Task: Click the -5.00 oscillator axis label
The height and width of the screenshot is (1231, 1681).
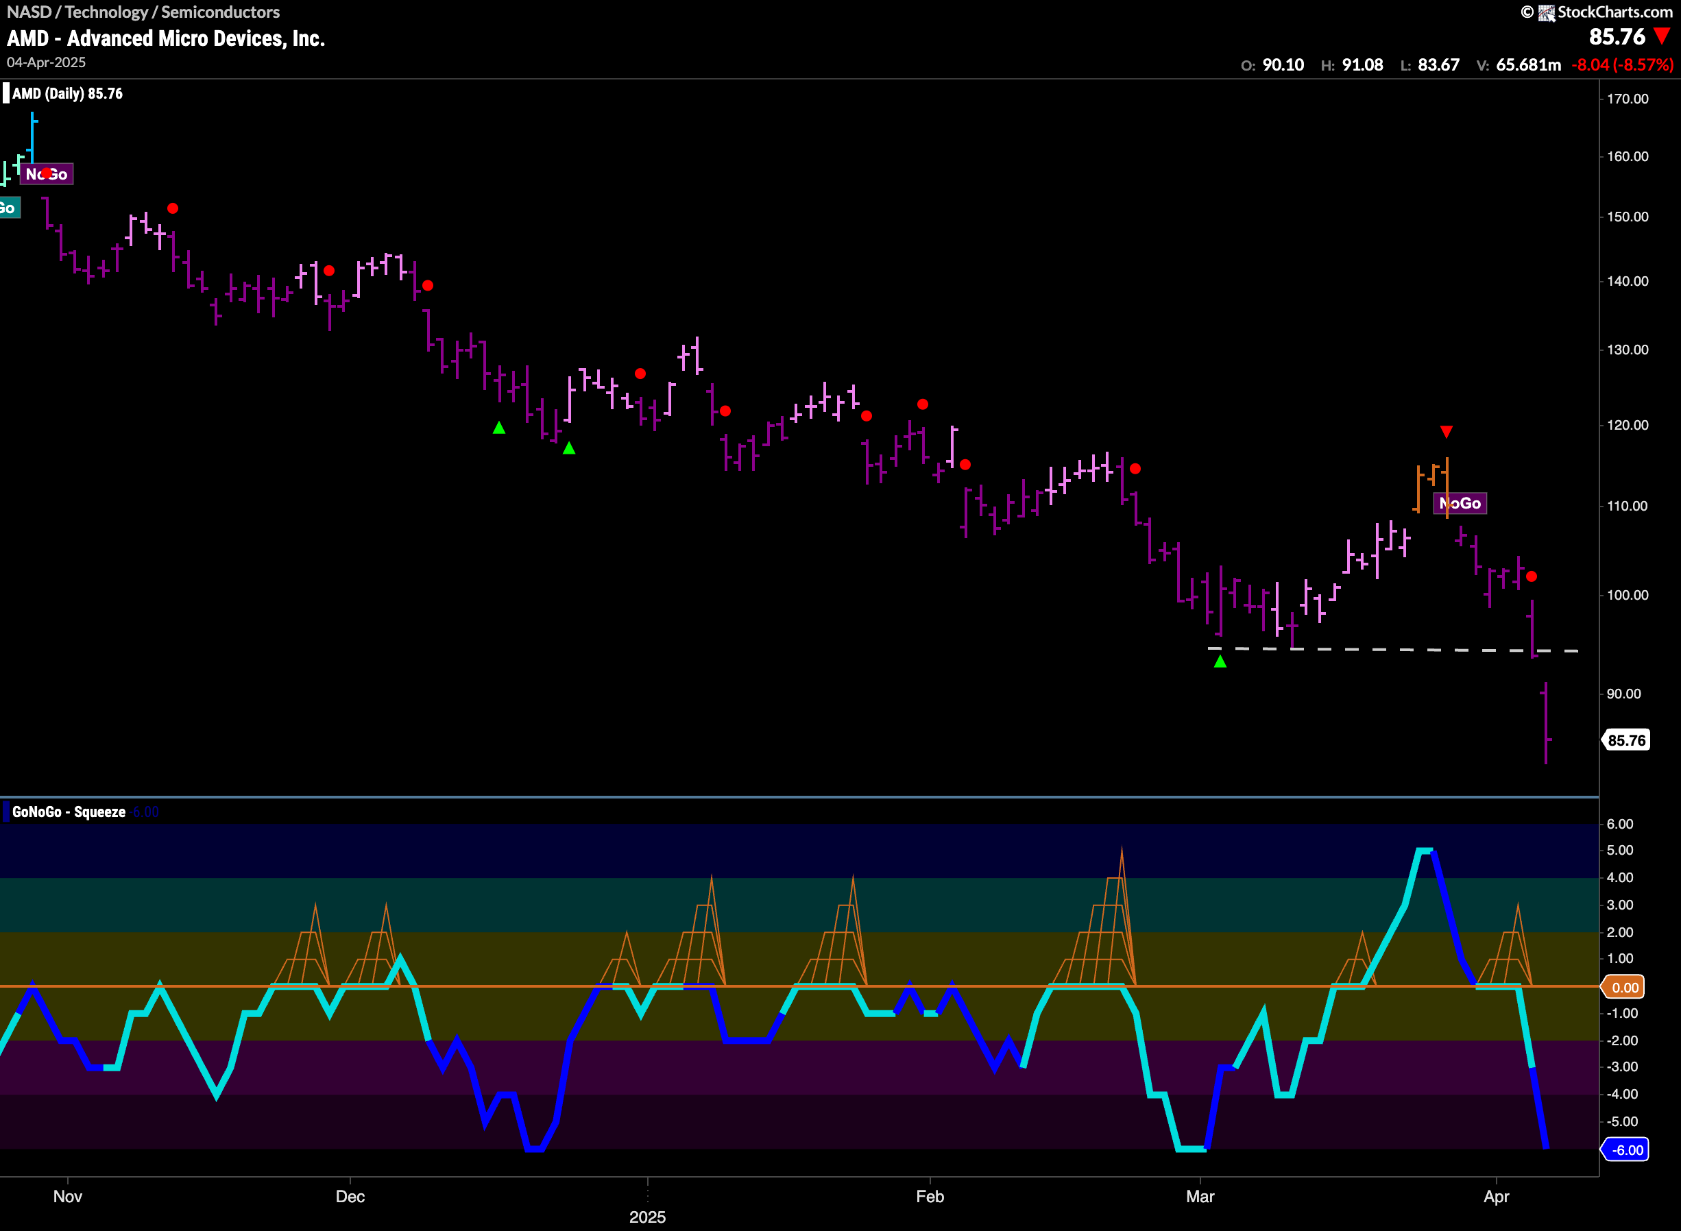Action: 1621,1121
